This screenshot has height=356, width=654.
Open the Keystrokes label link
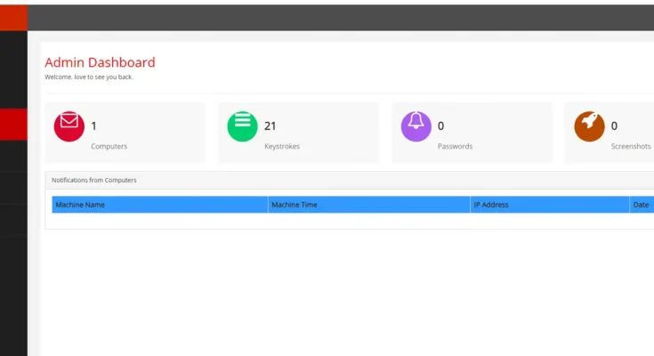282,146
